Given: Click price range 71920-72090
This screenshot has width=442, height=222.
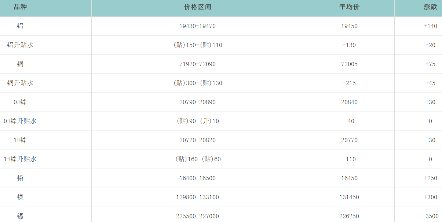Looking at the screenshot, I should click(x=197, y=64).
